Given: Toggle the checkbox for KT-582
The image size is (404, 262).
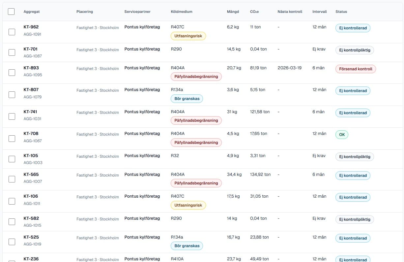Looking at the screenshot, I should tap(12, 222).
